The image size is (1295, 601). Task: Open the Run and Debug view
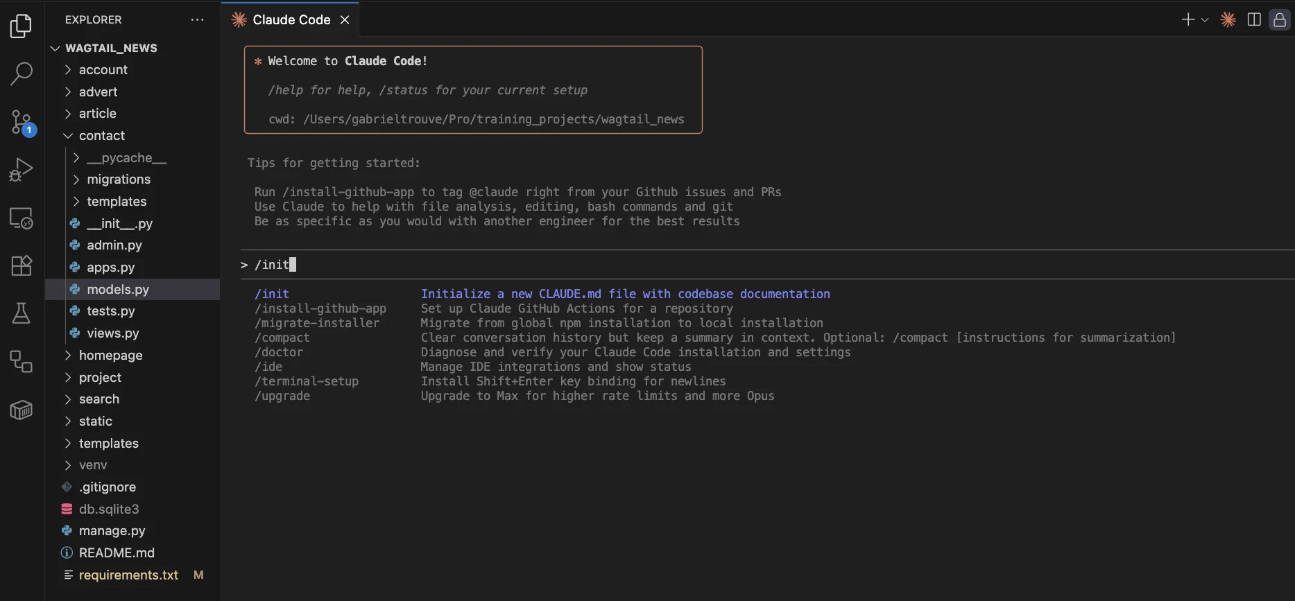click(22, 170)
